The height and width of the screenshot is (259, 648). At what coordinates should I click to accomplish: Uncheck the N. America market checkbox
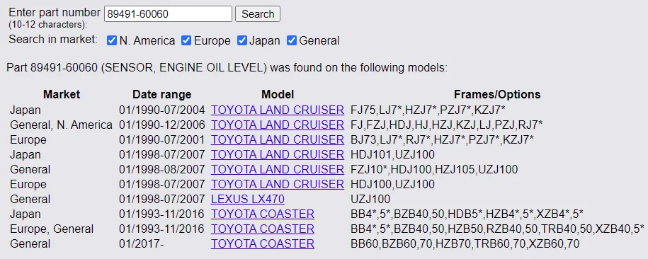112,40
